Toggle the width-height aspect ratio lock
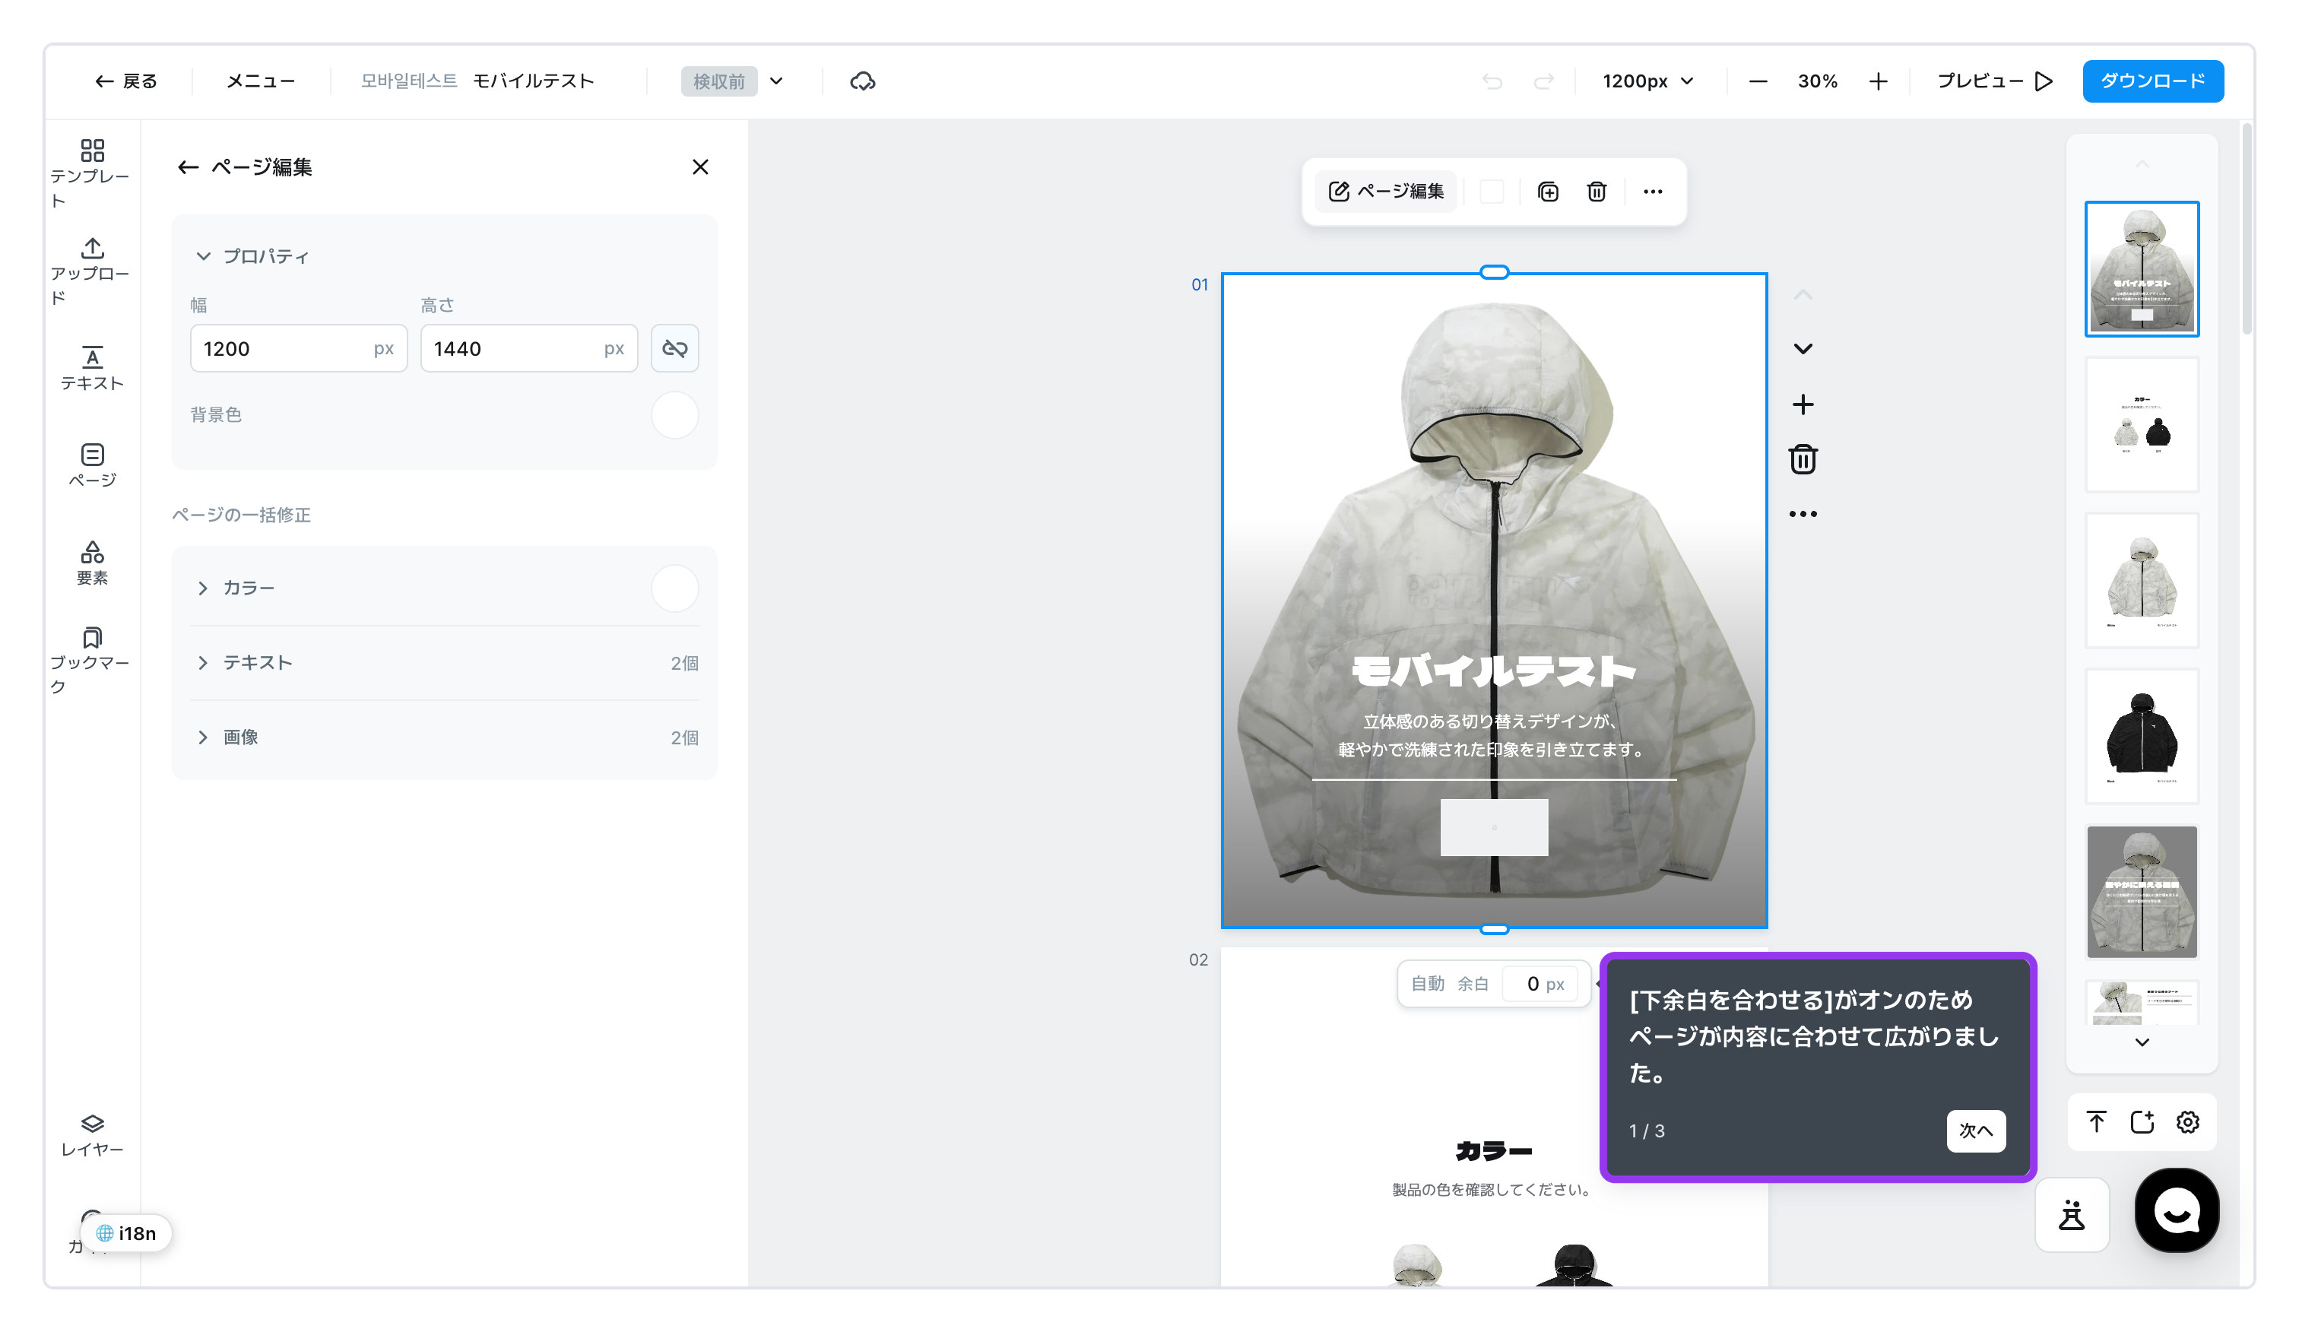This screenshot has width=2299, height=1332. tap(674, 348)
